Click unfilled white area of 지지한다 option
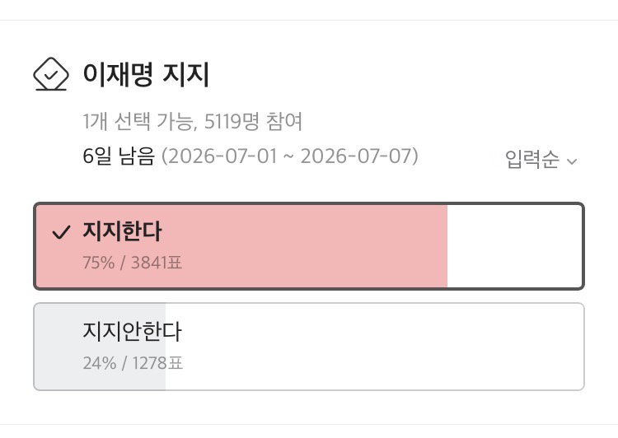This screenshot has width=618, height=438. pyautogui.click(x=514, y=246)
